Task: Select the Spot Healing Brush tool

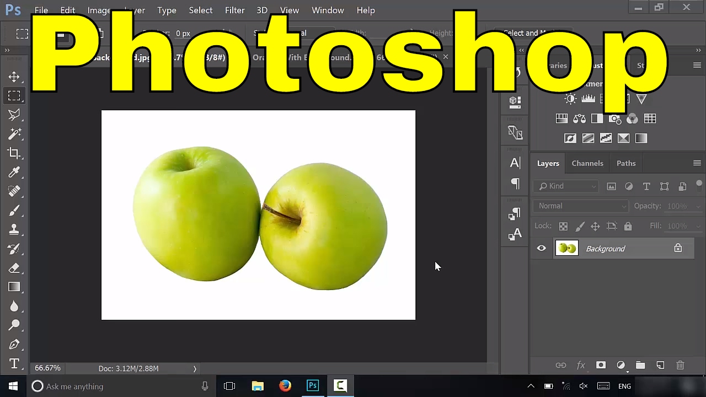Action: tap(14, 191)
